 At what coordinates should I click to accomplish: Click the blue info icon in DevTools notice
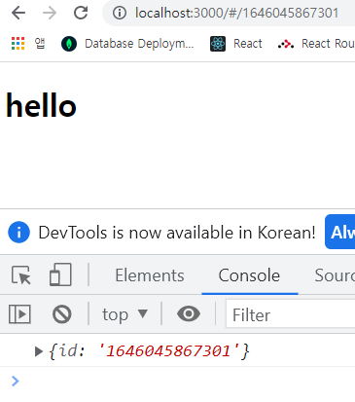pyautogui.click(x=18, y=233)
